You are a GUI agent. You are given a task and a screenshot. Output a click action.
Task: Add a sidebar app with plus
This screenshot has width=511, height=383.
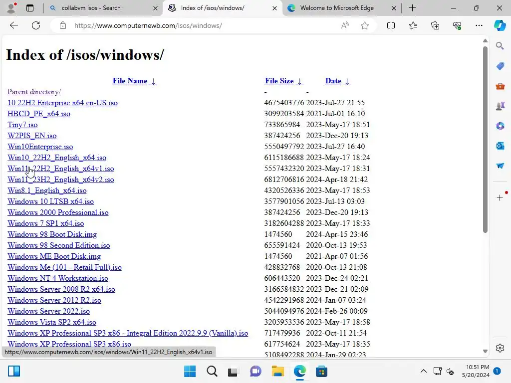point(500,197)
